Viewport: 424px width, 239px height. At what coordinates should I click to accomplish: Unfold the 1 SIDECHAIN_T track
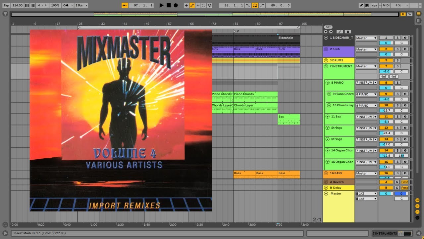click(326, 38)
